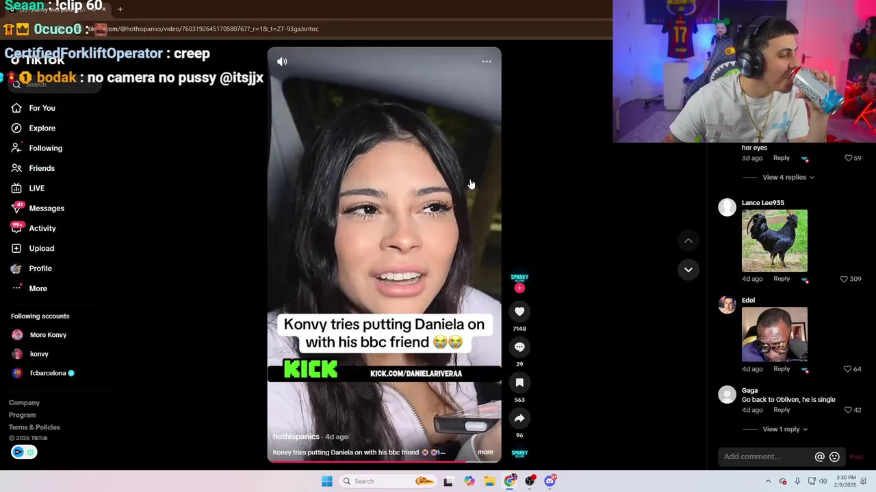Image resolution: width=876 pixels, height=492 pixels.
Task: Open the Windows Start button
Action: [327, 481]
